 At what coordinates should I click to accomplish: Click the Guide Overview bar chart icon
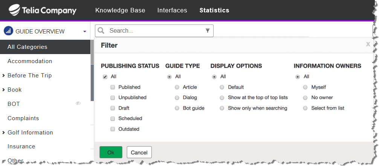pos(8,31)
